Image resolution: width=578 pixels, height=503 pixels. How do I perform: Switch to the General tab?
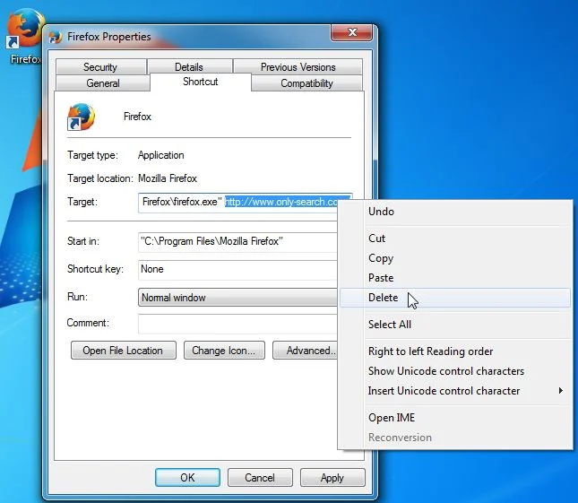pyautogui.click(x=103, y=83)
